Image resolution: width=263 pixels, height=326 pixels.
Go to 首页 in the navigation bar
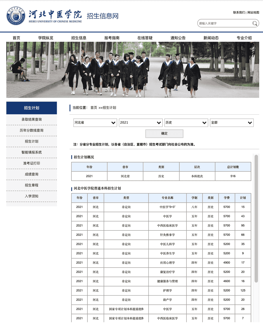pos(16,38)
